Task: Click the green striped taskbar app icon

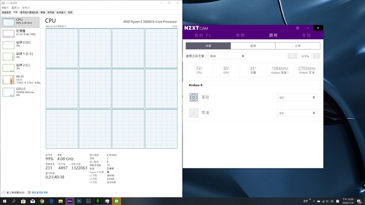Action: coord(98,201)
